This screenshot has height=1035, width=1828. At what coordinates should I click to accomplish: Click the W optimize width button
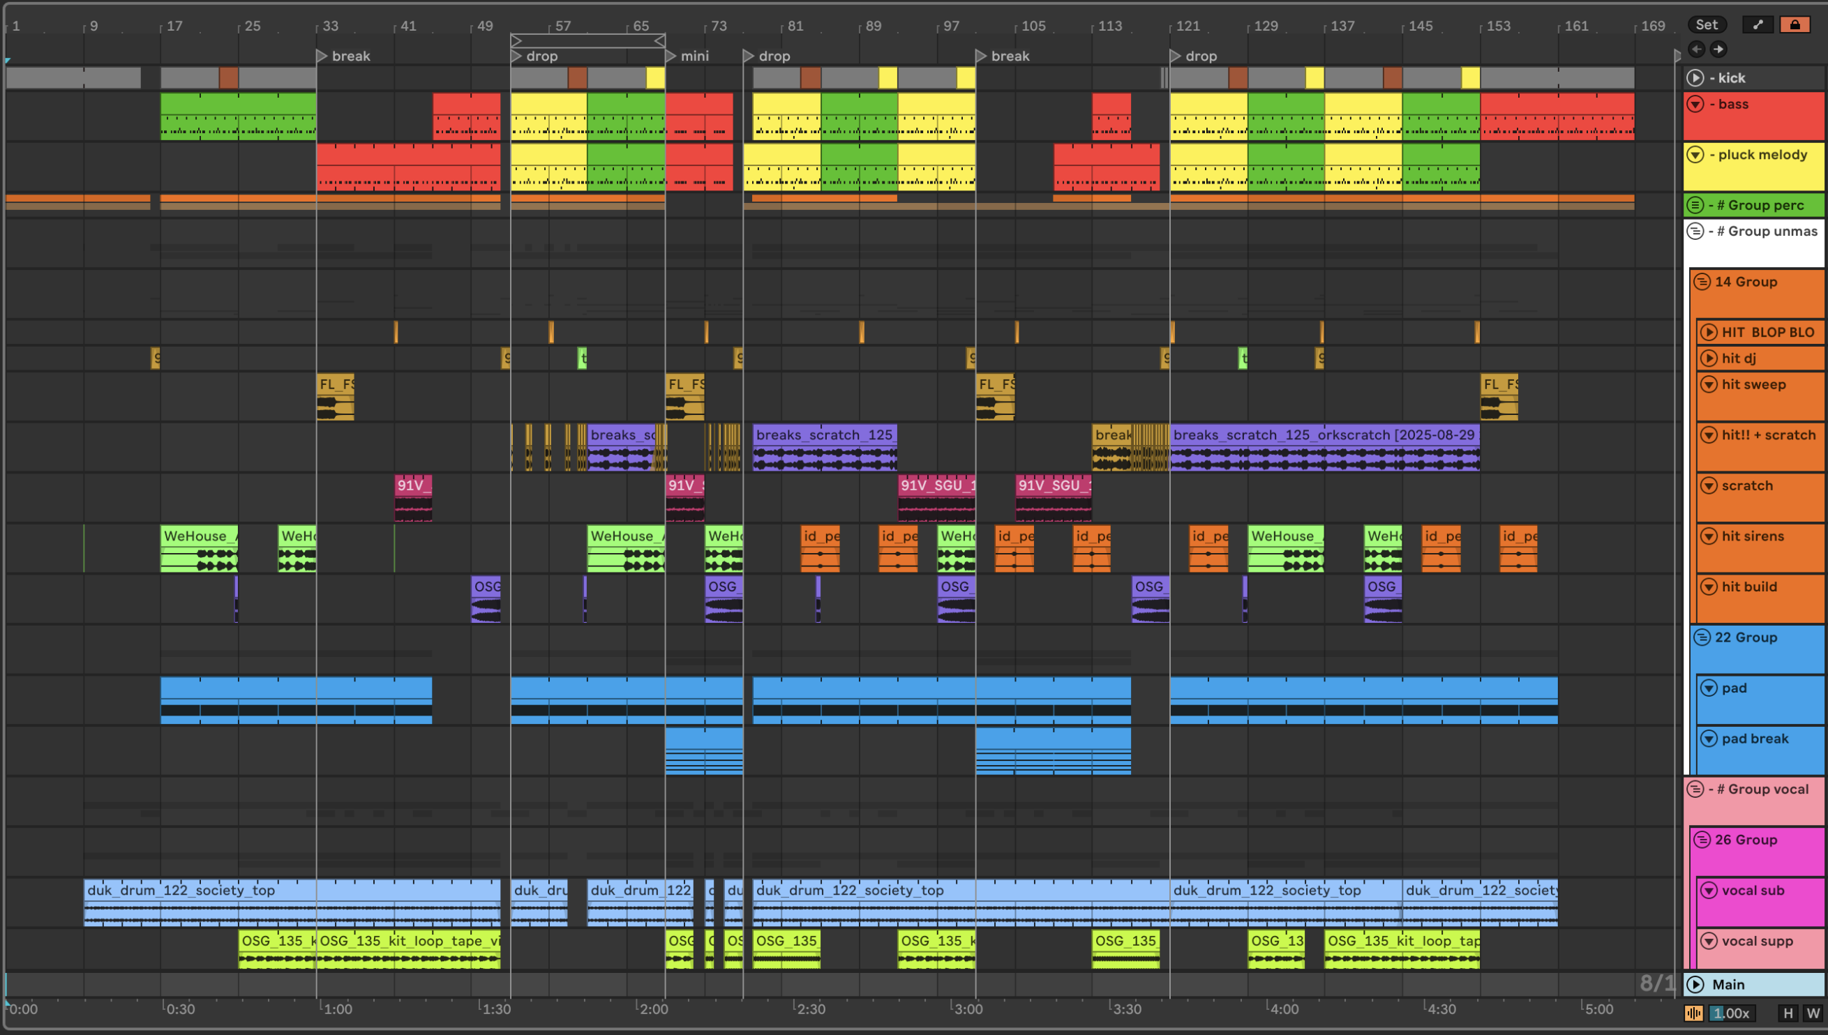pyautogui.click(x=1813, y=1013)
